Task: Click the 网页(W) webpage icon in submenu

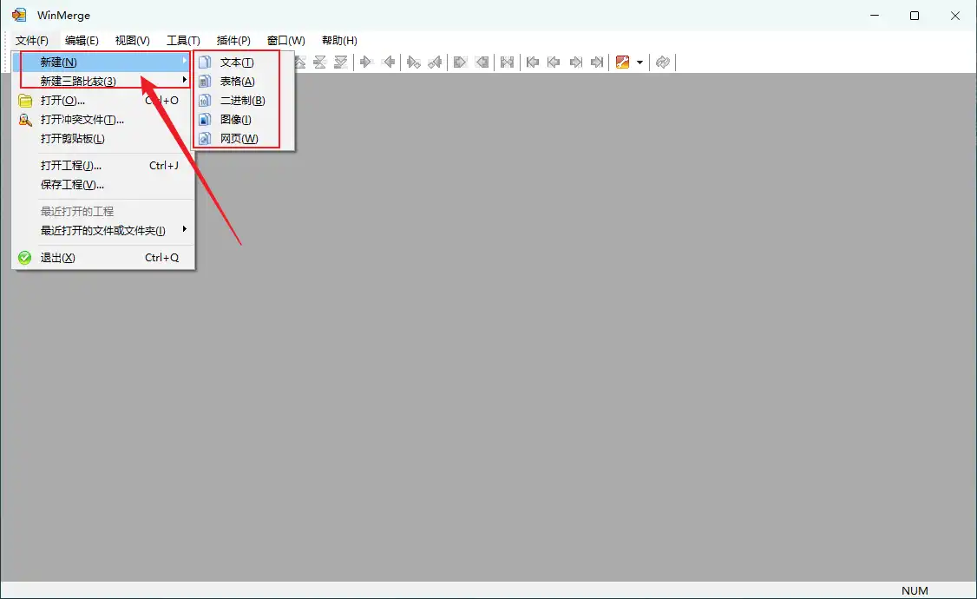Action: pyautogui.click(x=205, y=139)
